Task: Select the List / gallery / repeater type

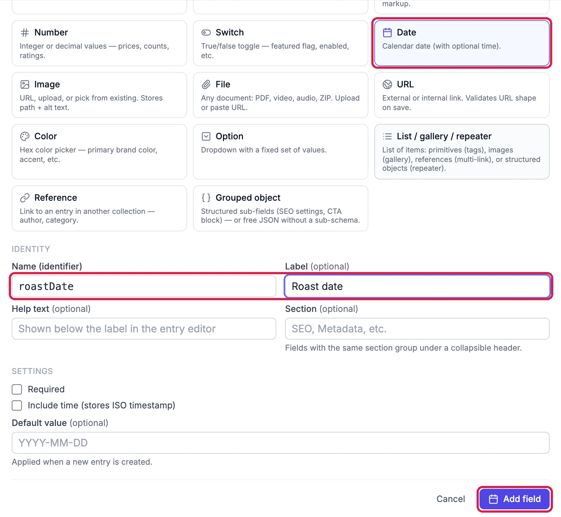Action: pyautogui.click(x=462, y=152)
